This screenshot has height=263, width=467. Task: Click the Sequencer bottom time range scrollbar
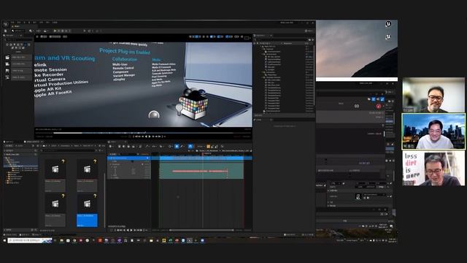click(201, 230)
